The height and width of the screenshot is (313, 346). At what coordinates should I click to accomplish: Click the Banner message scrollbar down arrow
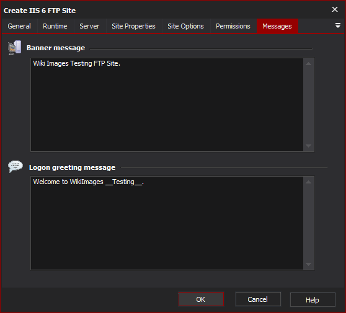(309, 146)
